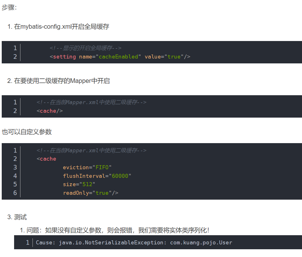Click the readOnly="true" line

coord(91,193)
